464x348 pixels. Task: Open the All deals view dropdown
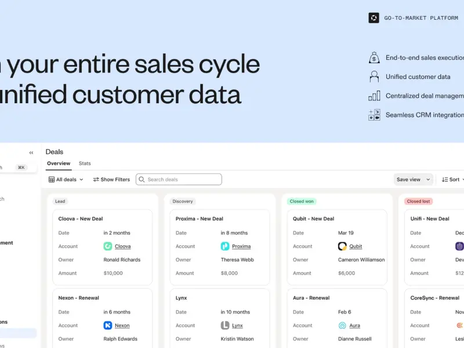[66, 180]
